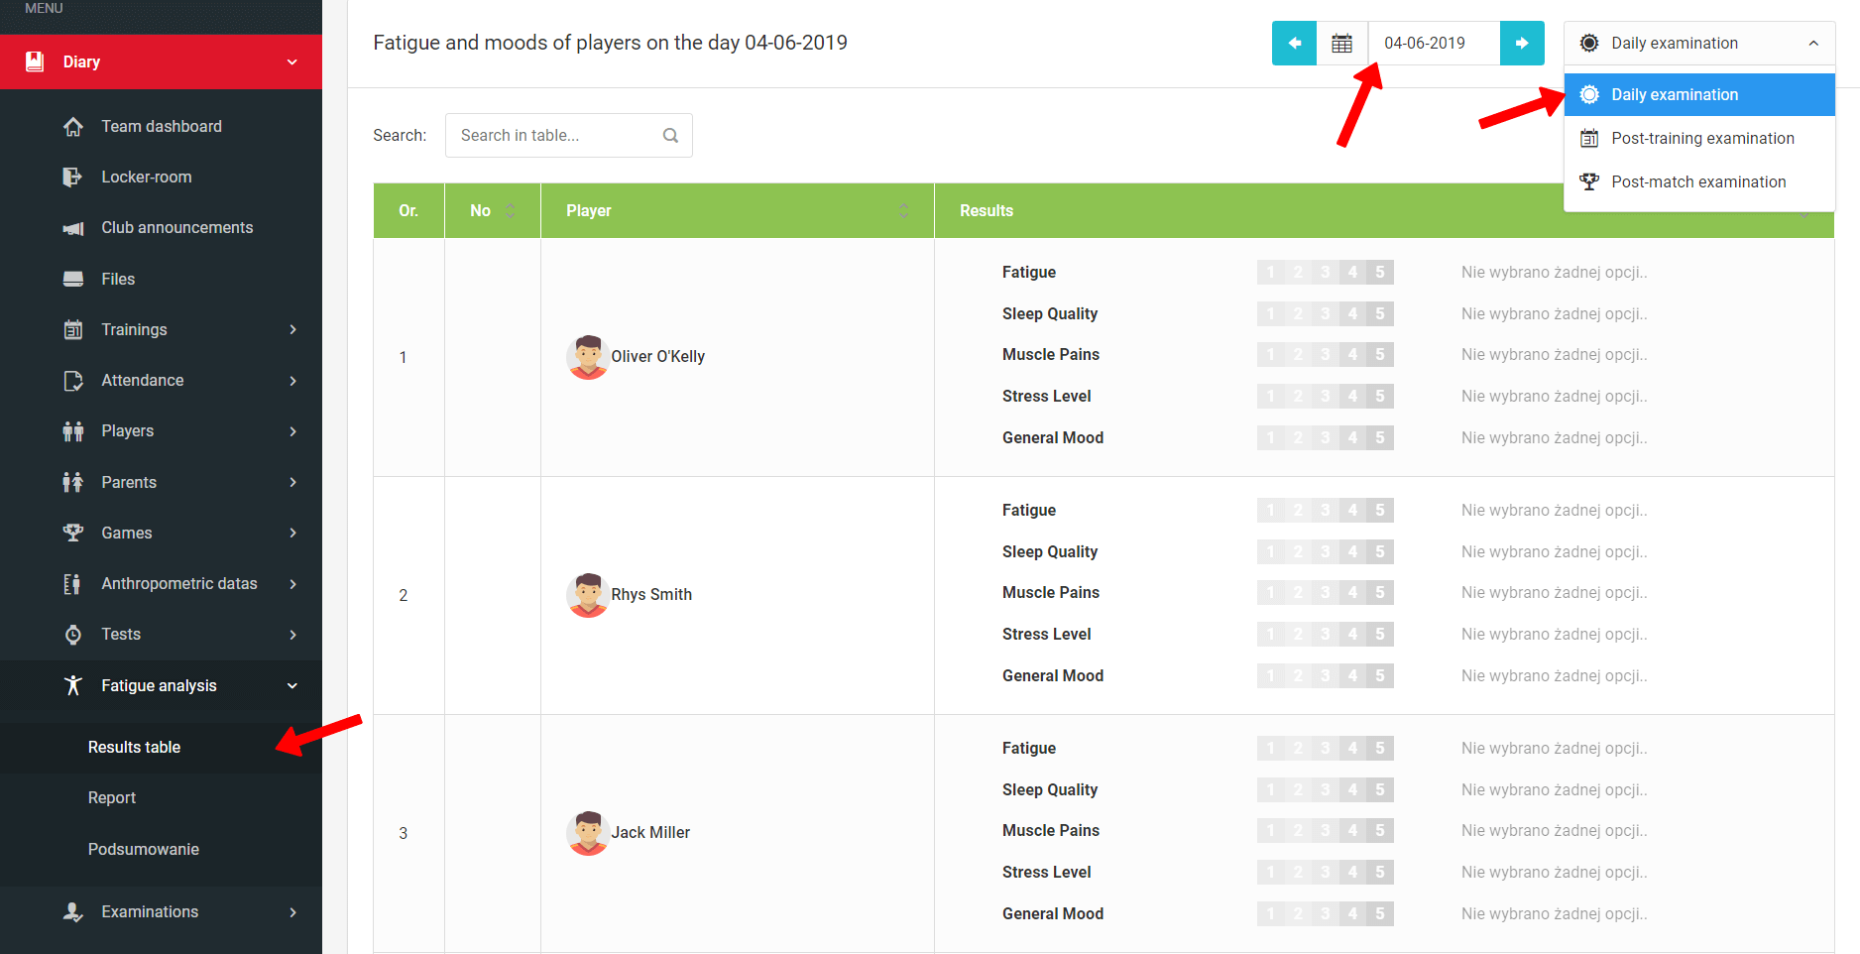Set Rhys Smith's Sleep Quality to 4
This screenshot has height=954, width=1860.
click(x=1352, y=552)
